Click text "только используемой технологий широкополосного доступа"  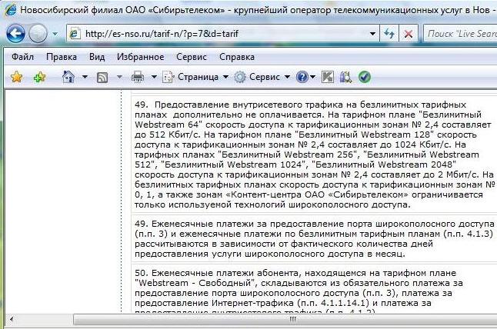271,204
